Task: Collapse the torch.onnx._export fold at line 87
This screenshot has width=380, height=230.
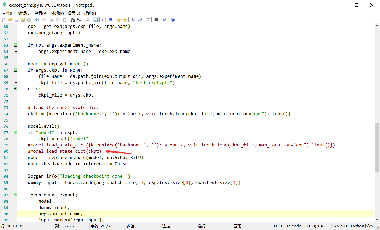Action: (x=15, y=195)
